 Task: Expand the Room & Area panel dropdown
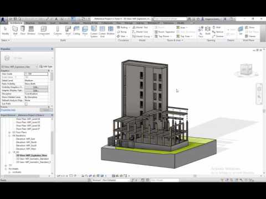click(x=175, y=40)
